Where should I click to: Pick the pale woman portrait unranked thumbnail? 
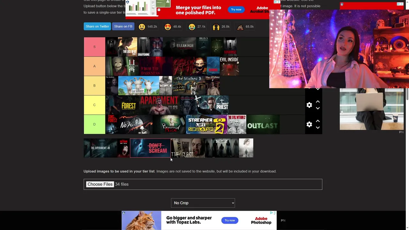pos(246,148)
